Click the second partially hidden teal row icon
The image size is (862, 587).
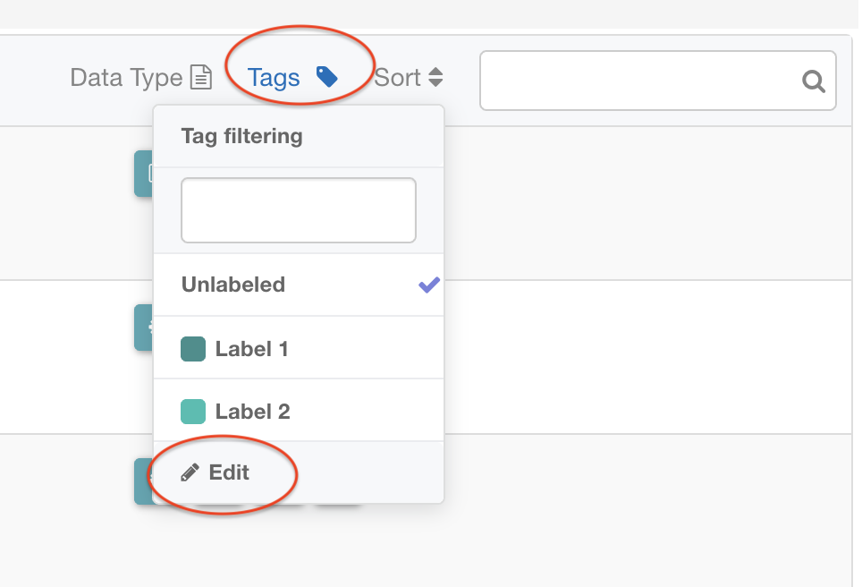(x=143, y=327)
